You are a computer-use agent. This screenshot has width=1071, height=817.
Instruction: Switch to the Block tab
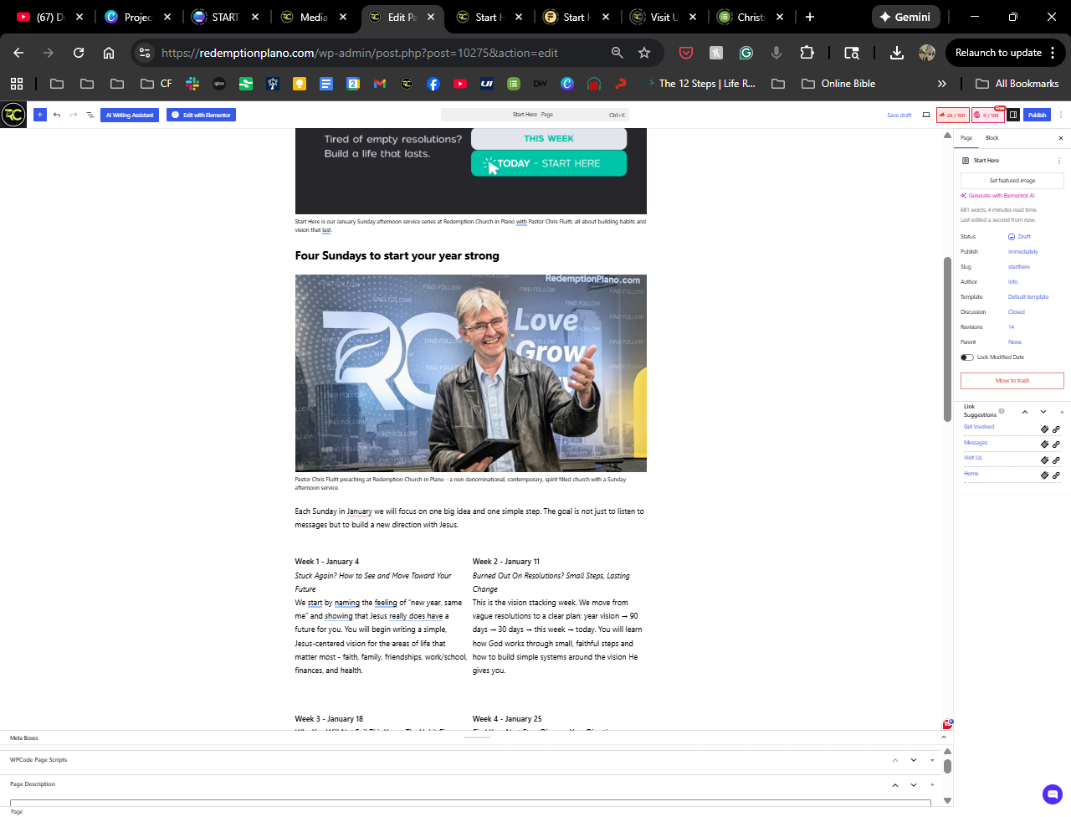pyautogui.click(x=992, y=138)
